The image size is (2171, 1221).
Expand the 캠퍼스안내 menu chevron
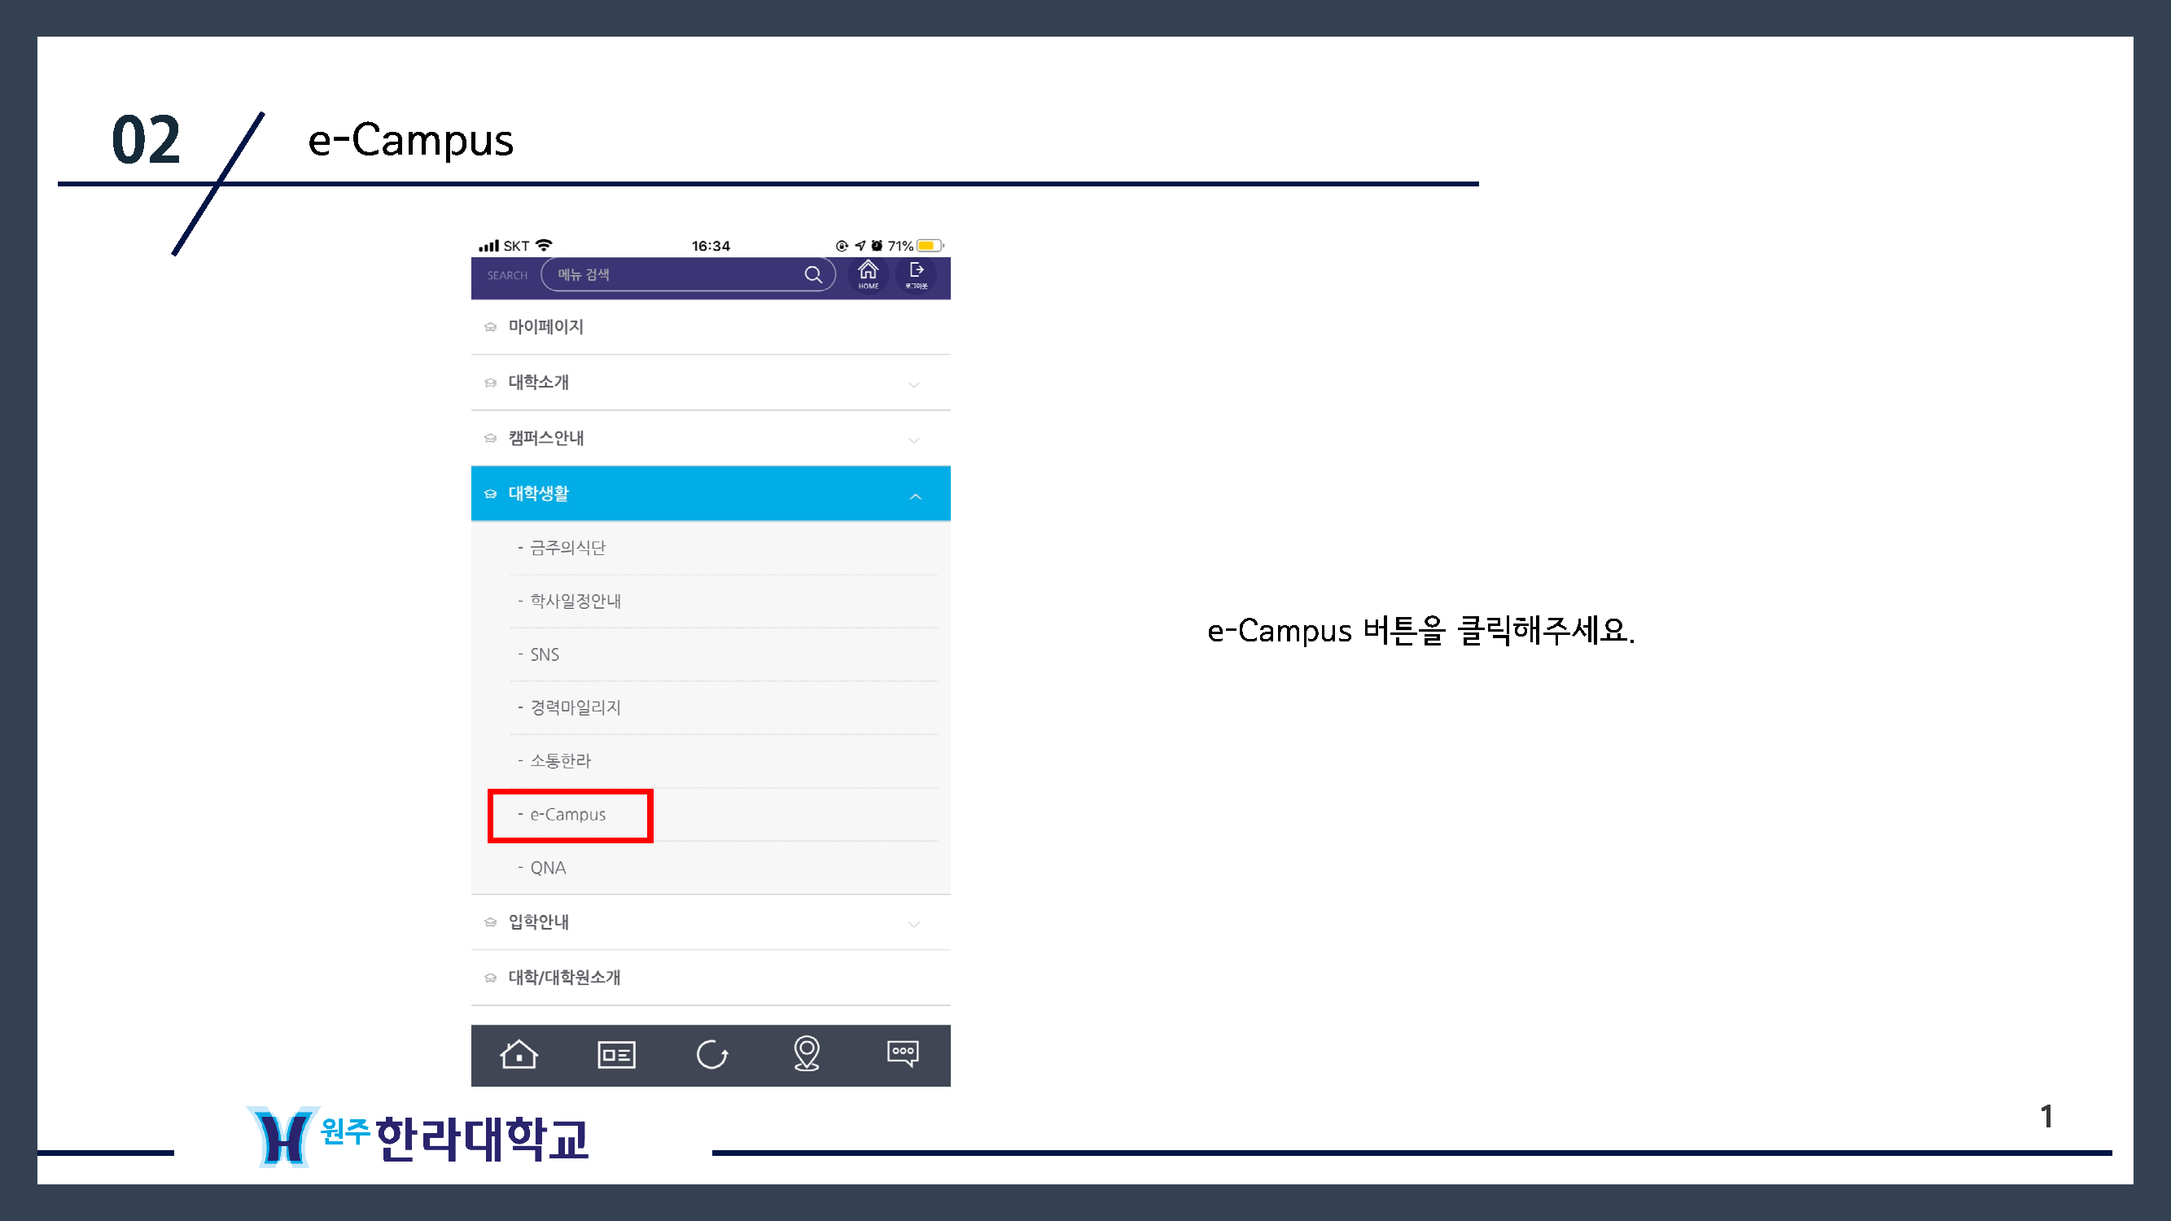click(913, 440)
